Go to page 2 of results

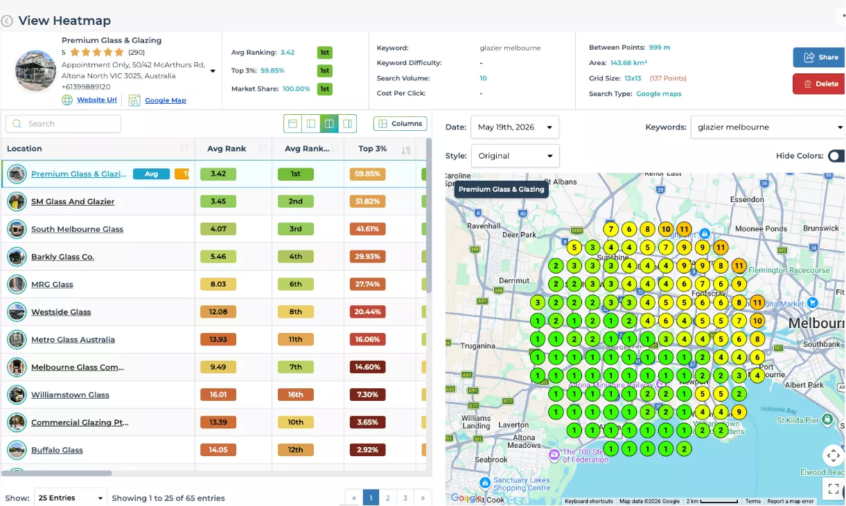tap(388, 498)
